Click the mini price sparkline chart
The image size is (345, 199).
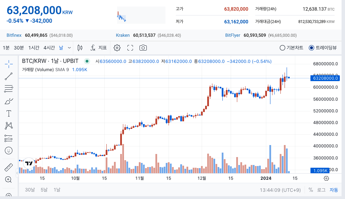click(x=141, y=15)
